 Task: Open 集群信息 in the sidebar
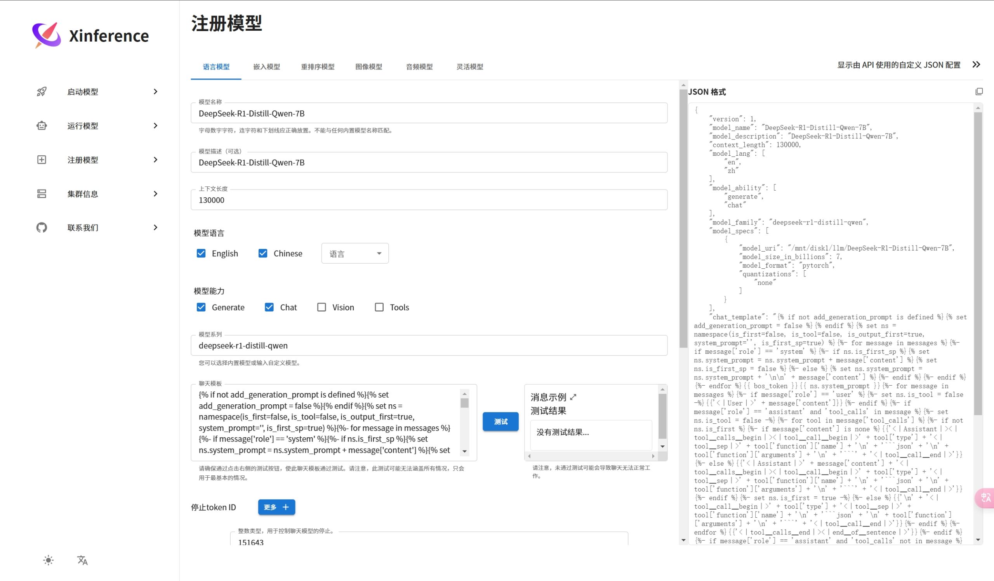click(x=83, y=194)
